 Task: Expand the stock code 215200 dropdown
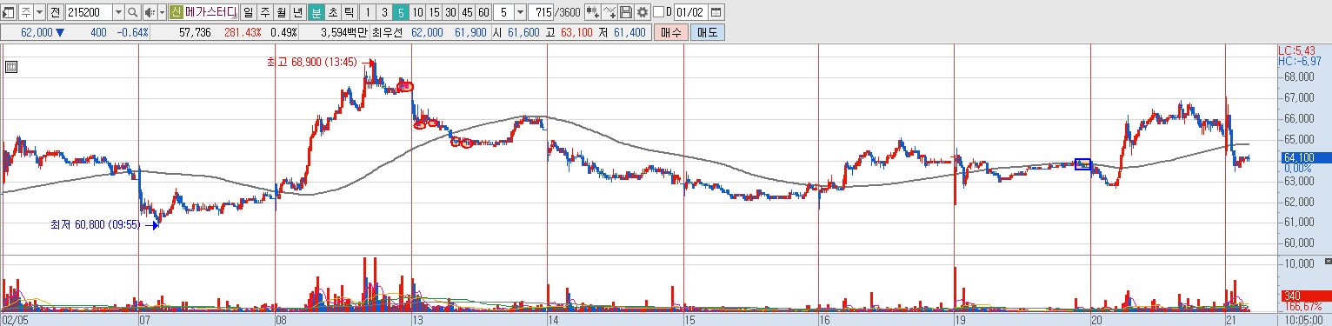pos(117,12)
